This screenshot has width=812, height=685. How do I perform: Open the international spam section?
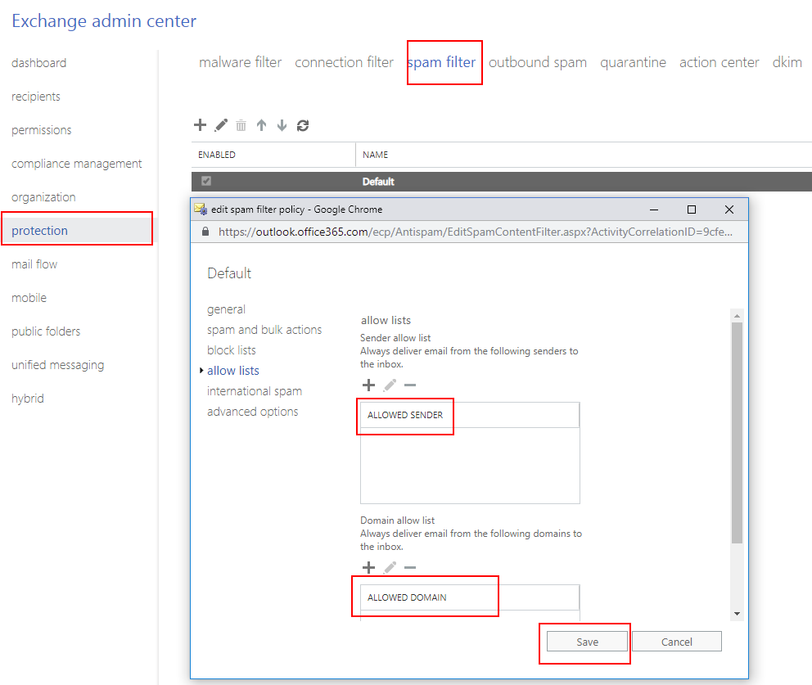pyautogui.click(x=255, y=391)
